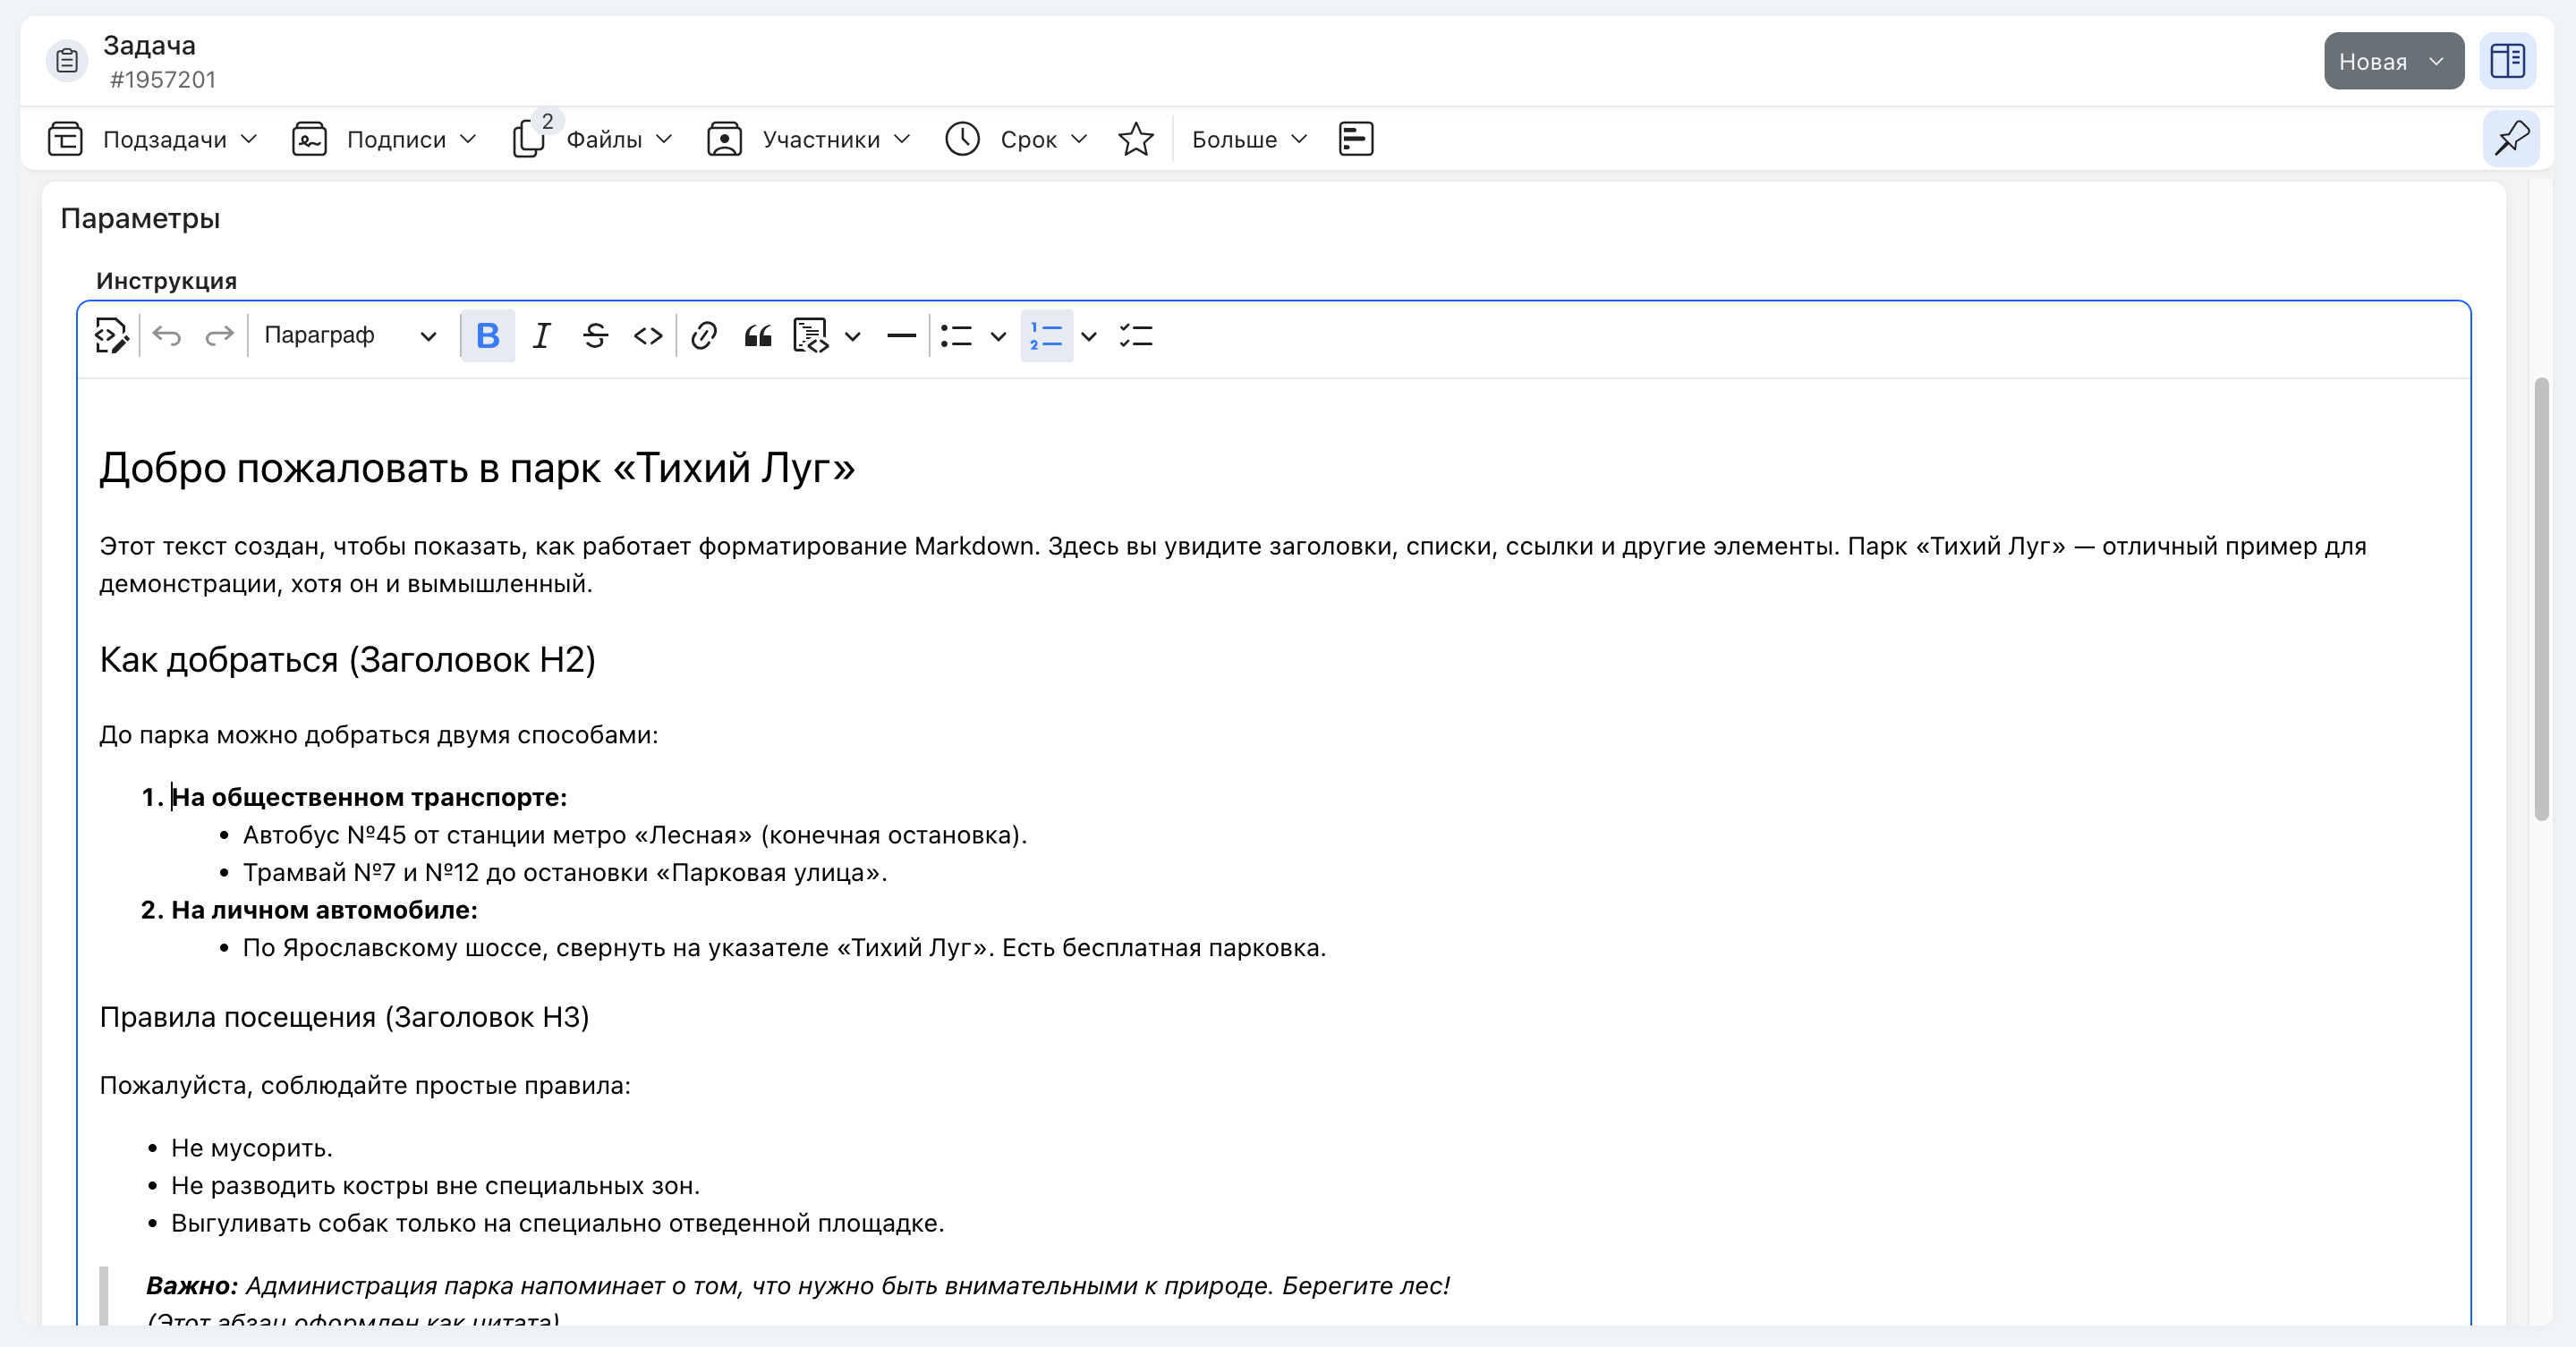Toggle bulleted list
The height and width of the screenshot is (1347, 2576).
(956, 335)
